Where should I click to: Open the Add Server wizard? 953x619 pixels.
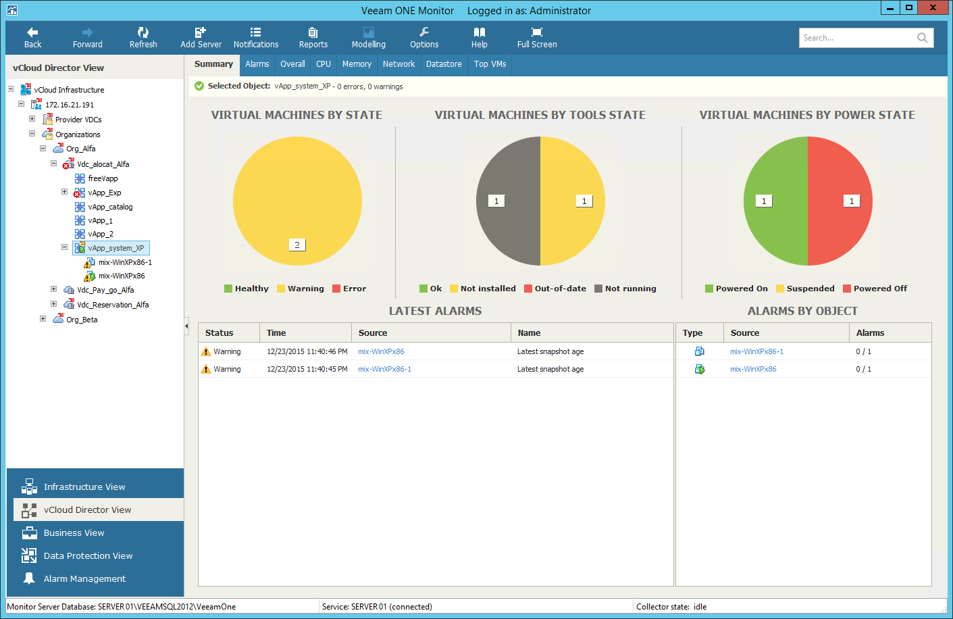(x=201, y=38)
